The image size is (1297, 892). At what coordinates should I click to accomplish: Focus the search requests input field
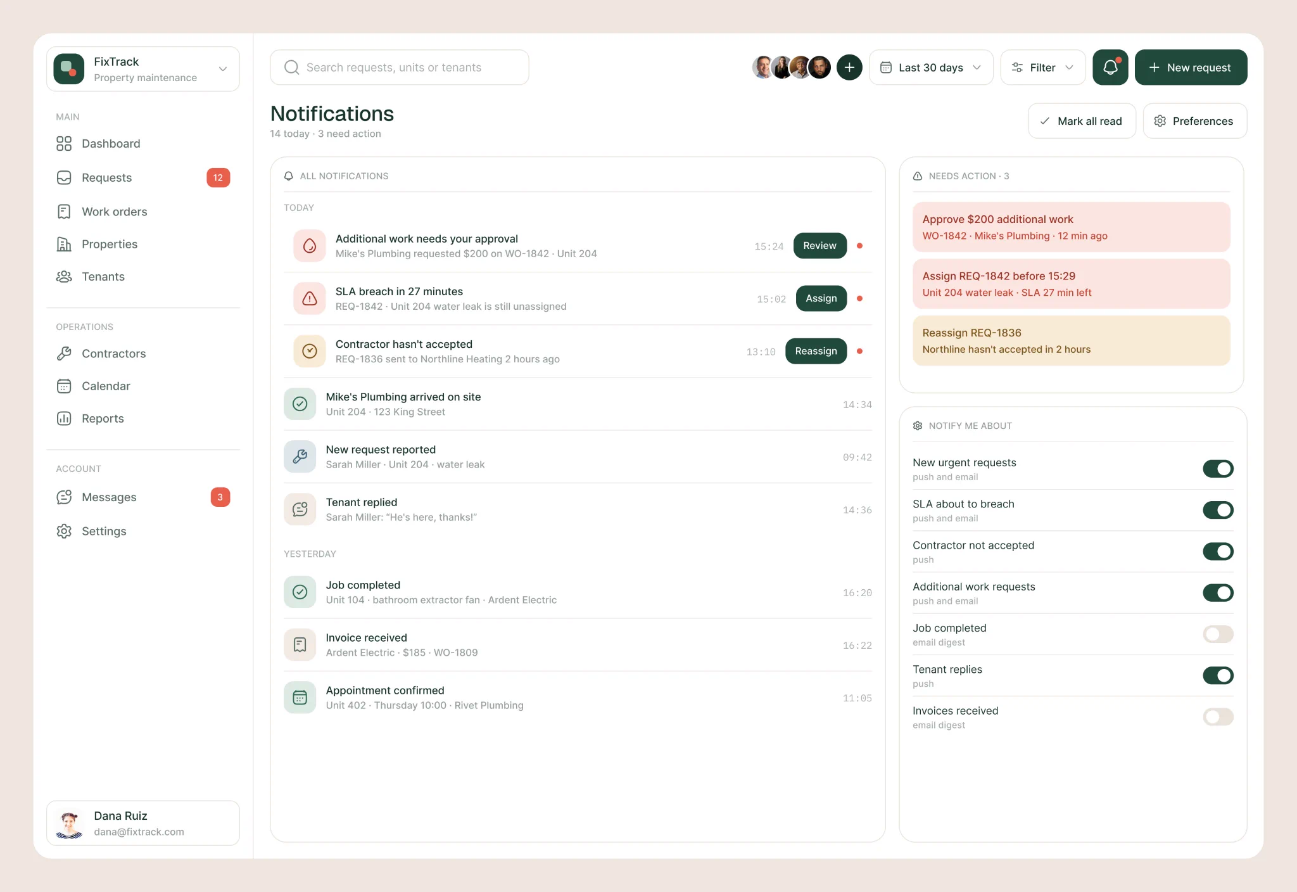point(400,67)
